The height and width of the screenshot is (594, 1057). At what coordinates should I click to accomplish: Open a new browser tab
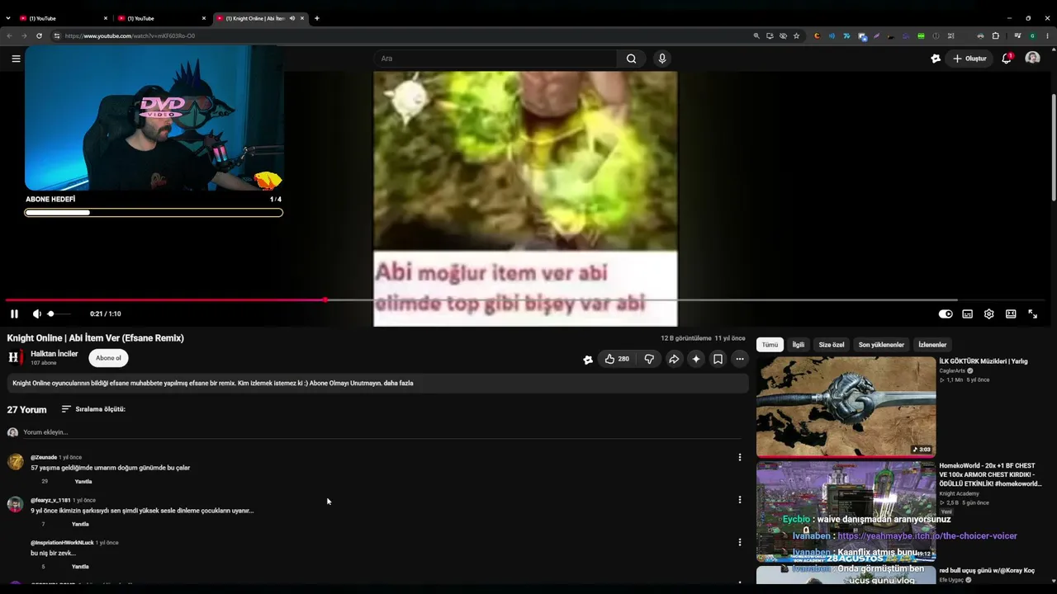coord(316,18)
